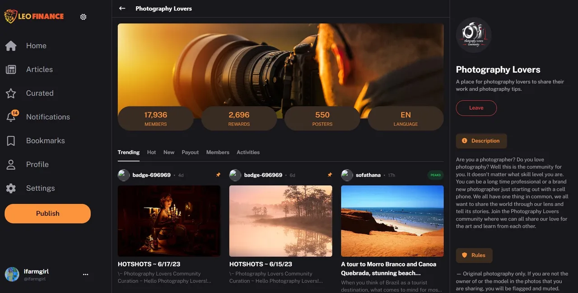
Task: Click the orange Publish button
Action: click(x=47, y=214)
